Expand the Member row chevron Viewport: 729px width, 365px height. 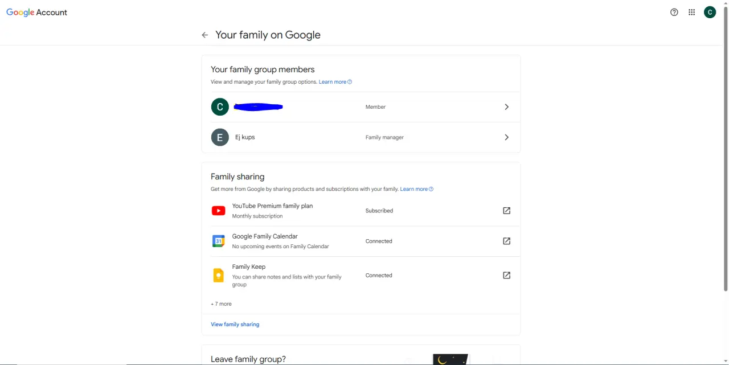point(506,107)
